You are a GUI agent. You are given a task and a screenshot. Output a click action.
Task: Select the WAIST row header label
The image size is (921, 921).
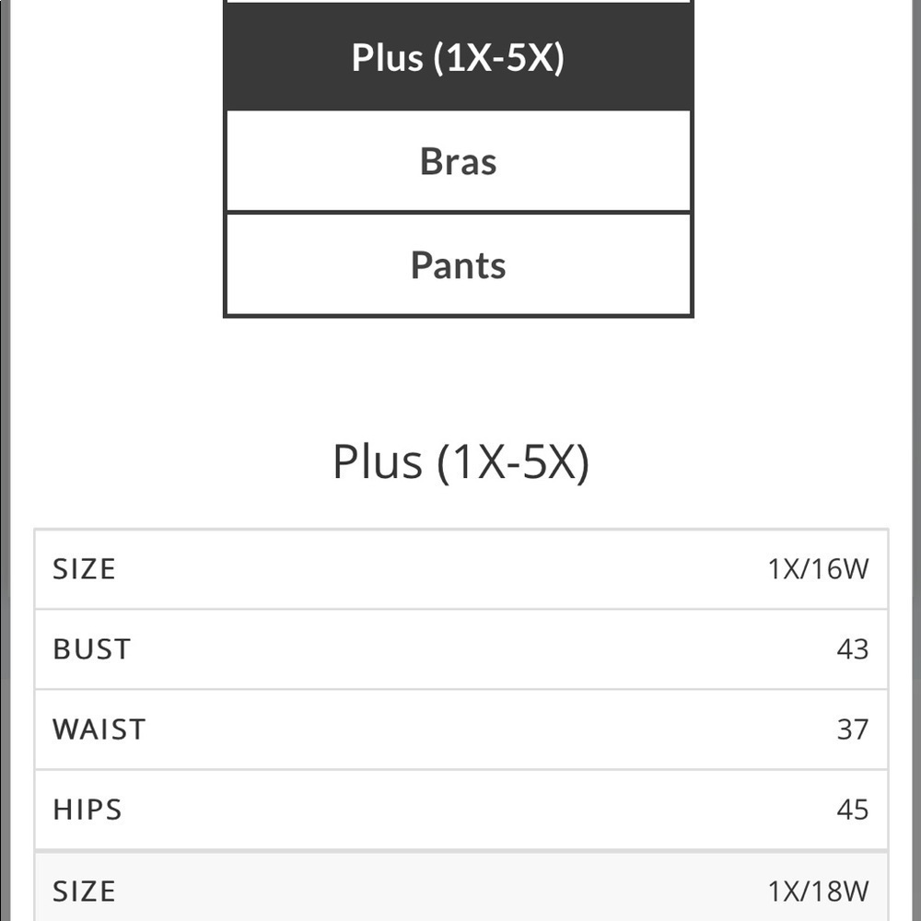pyautogui.click(x=98, y=729)
